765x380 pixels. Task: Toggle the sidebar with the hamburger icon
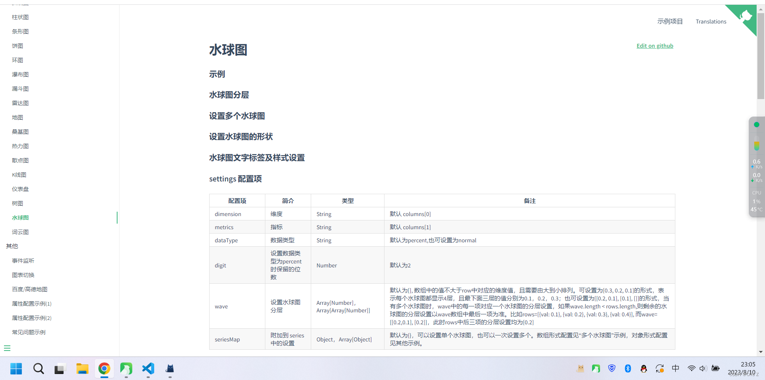point(7,348)
